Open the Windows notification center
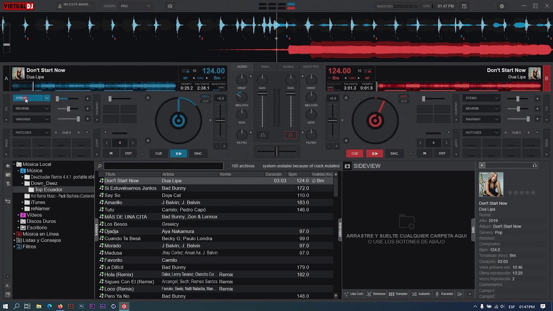This screenshot has height=311, width=553. pyautogui.click(x=543, y=306)
